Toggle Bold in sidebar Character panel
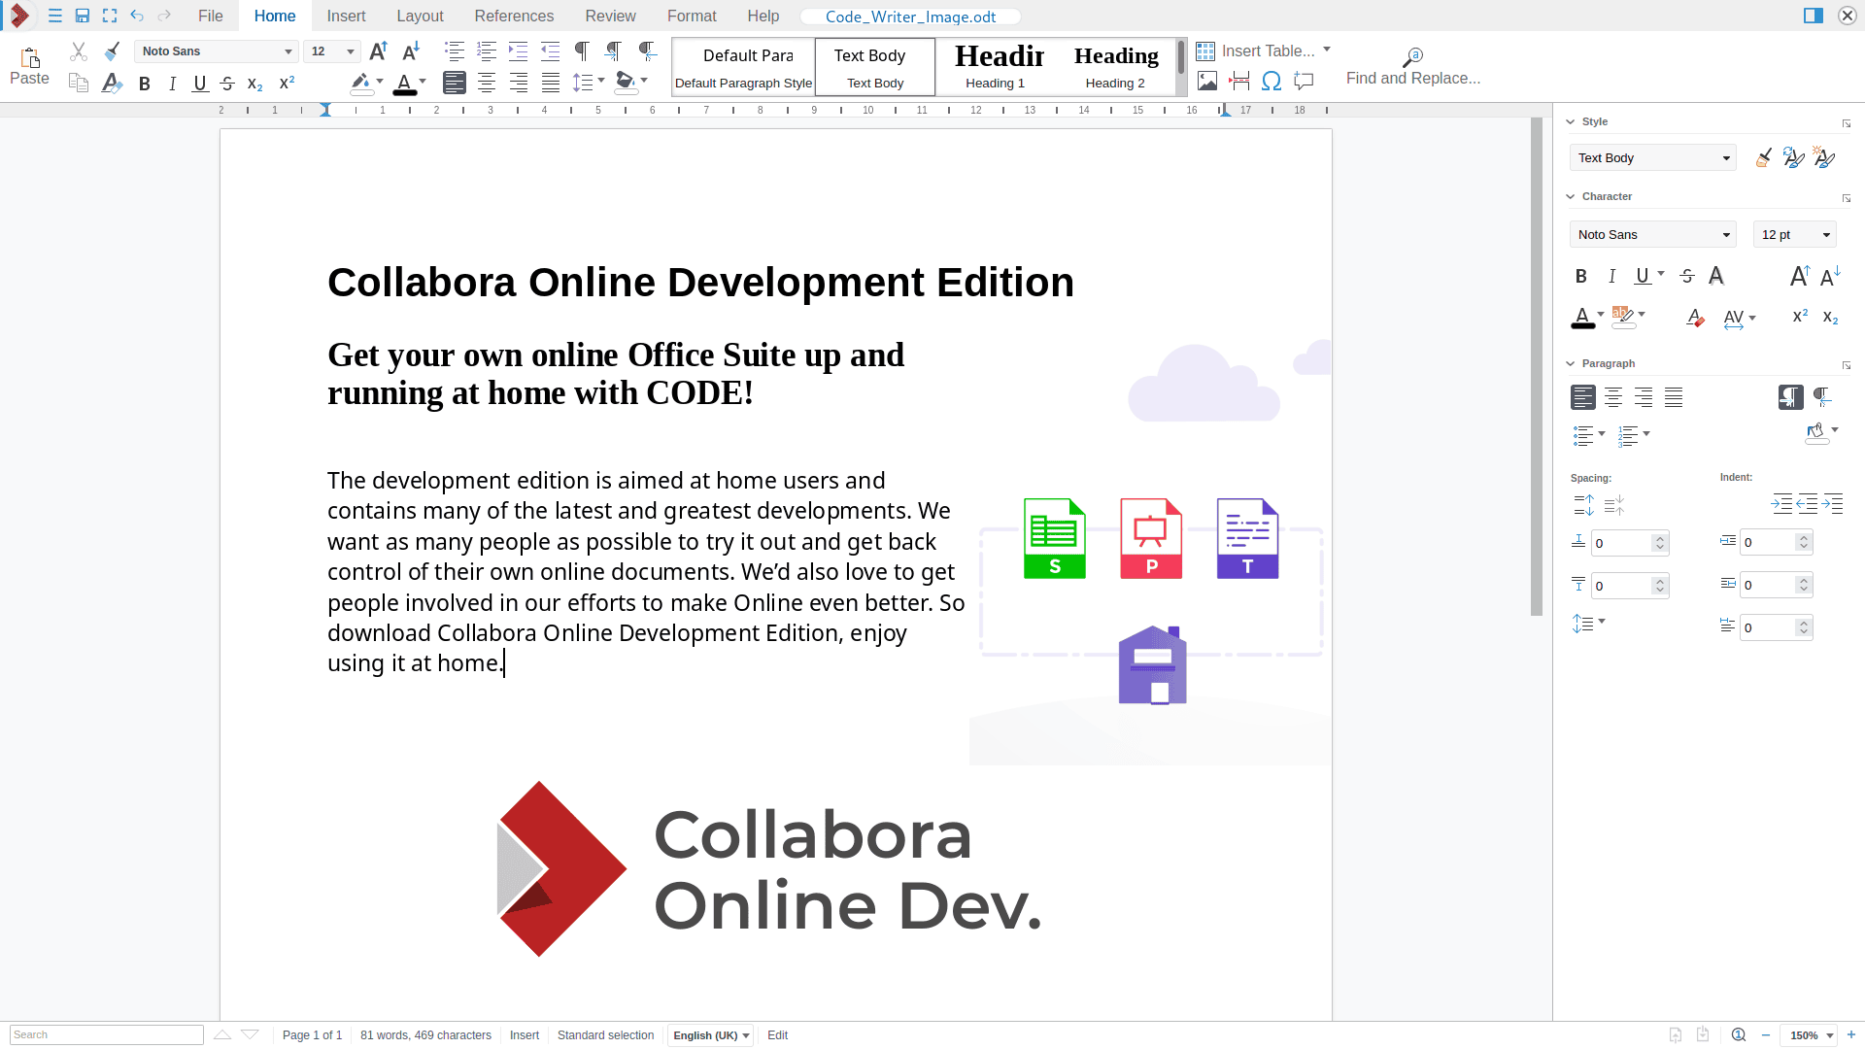Image resolution: width=1865 pixels, height=1049 pixels. pyautogui.click(x=1581, y=276)
